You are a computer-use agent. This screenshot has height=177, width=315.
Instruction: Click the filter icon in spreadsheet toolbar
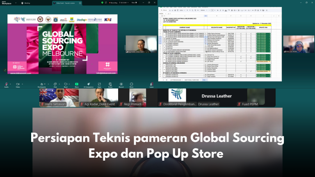261,10
